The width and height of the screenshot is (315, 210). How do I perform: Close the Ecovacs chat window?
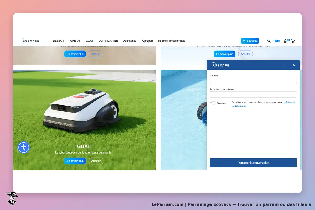294,65
